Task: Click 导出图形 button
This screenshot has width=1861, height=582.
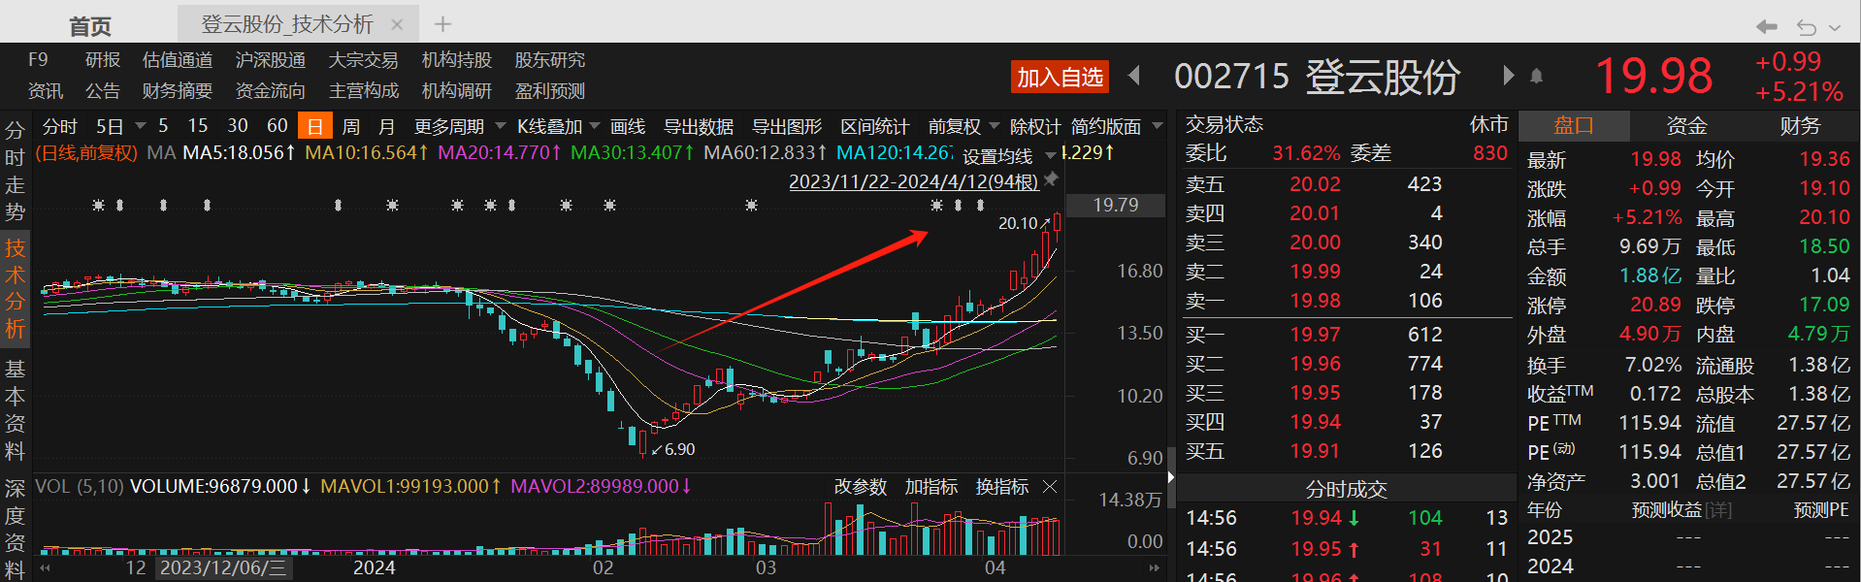Action: click(787, 127)
